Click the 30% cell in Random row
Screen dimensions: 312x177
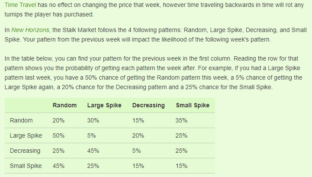[x=93, y=120]
